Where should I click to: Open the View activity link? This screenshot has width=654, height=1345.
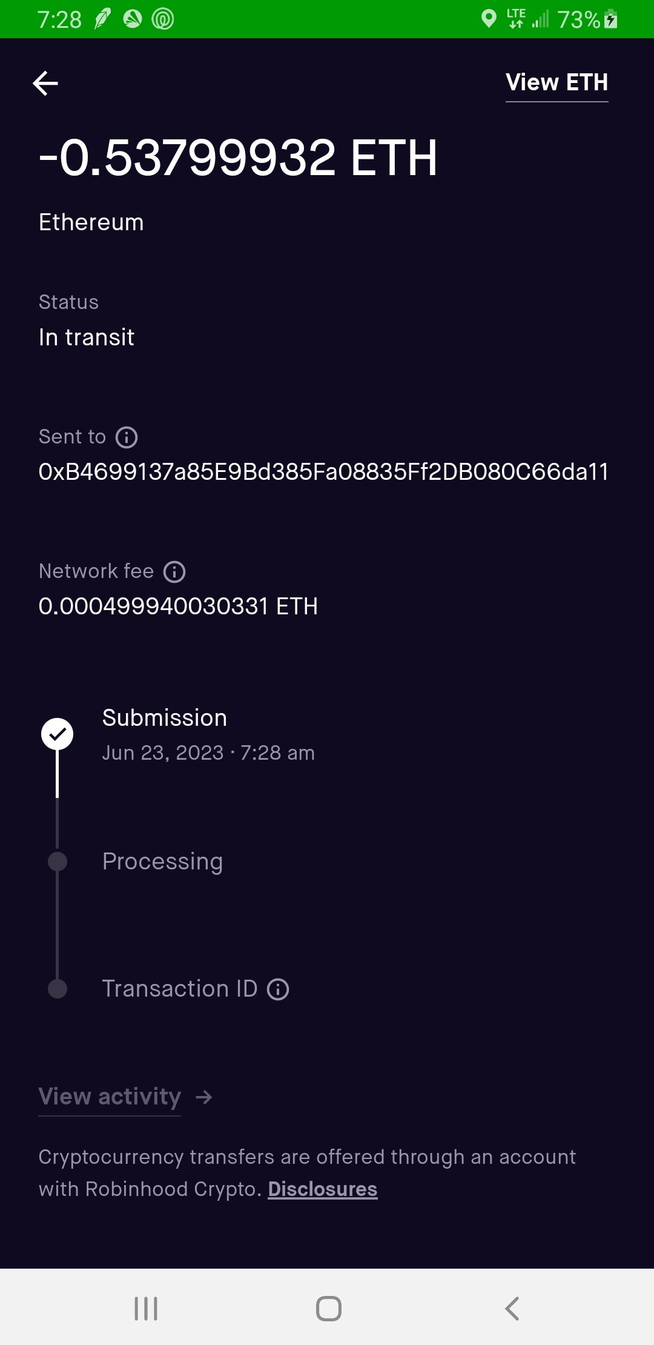click(x=110, y=1097)
